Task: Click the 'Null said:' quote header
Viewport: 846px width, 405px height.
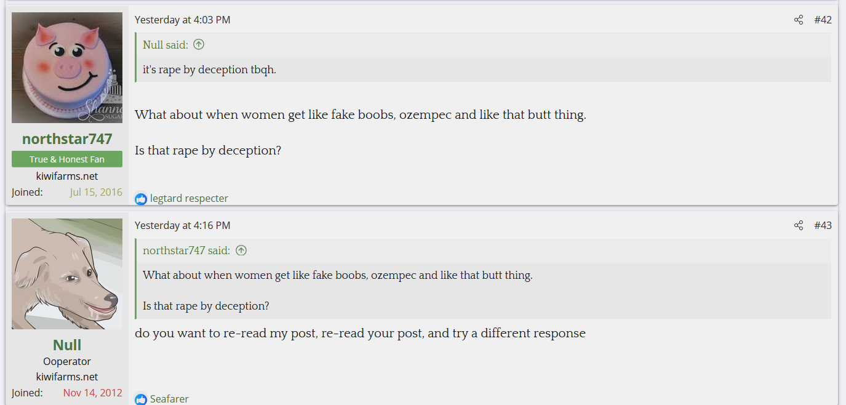Action: [x=166, y=44]
